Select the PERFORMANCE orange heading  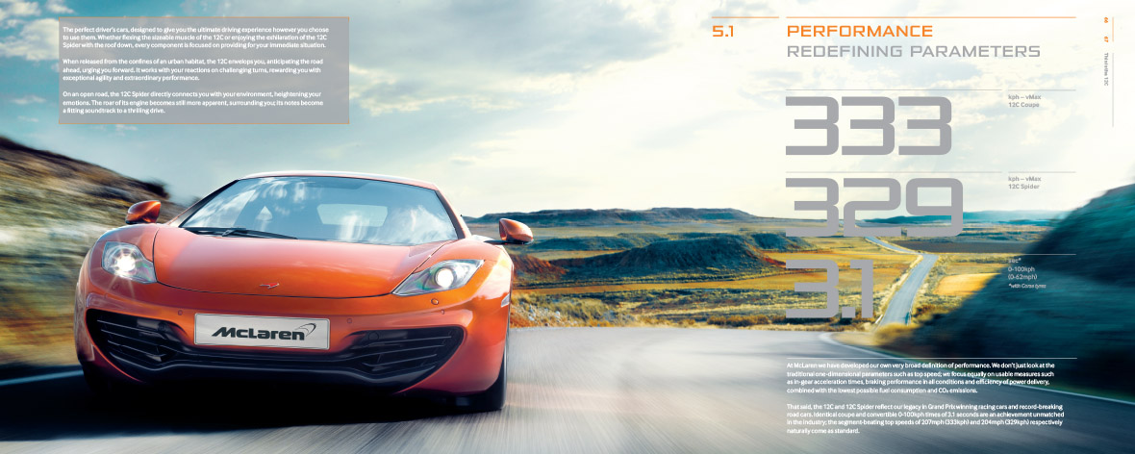tap(860, 32)
